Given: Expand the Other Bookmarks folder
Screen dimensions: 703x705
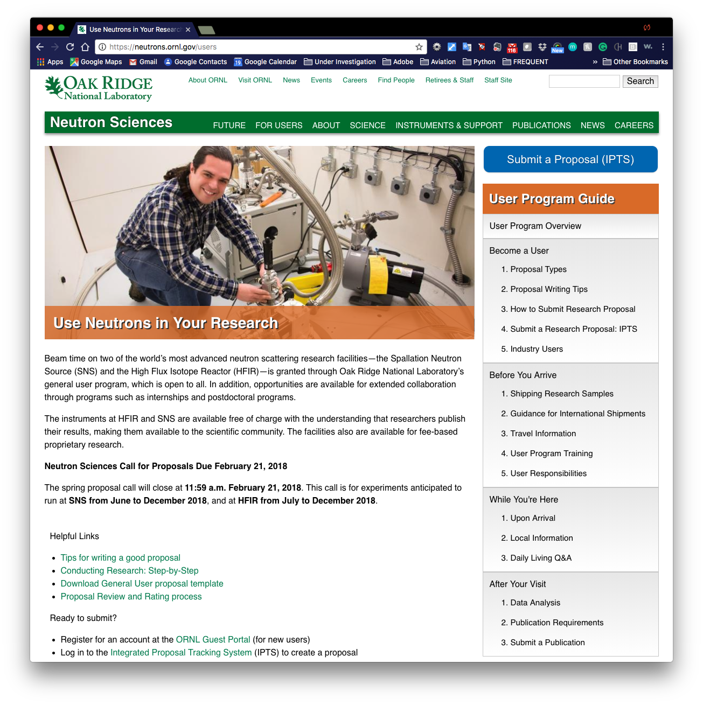Looking at the screenshot, I should pyautogui.click(x=636, y=61).
